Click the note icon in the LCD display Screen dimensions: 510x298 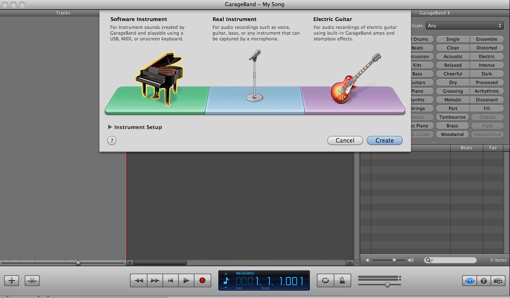coord(226,281)
